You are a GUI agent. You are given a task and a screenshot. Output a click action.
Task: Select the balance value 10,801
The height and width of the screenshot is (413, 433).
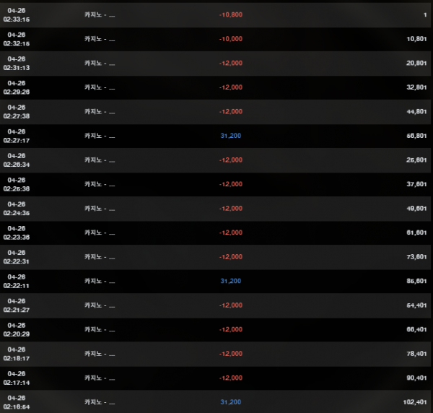[x=416, y=39]
